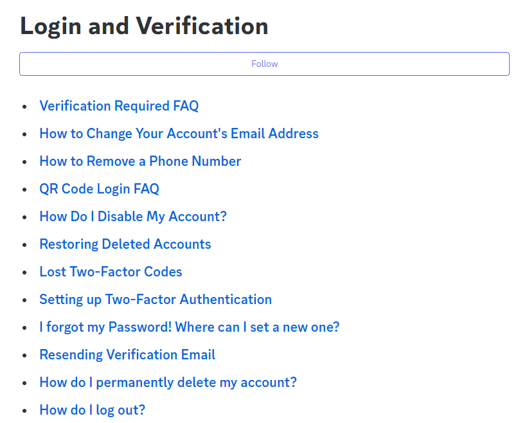Screen dimensions: 520x423
Task: Open Verification Required FAQ article
Action: tap(119, 106)
